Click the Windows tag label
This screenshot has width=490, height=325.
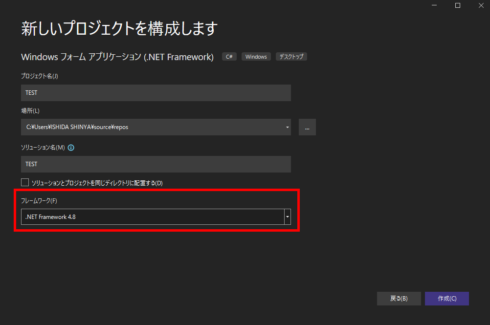256,57
